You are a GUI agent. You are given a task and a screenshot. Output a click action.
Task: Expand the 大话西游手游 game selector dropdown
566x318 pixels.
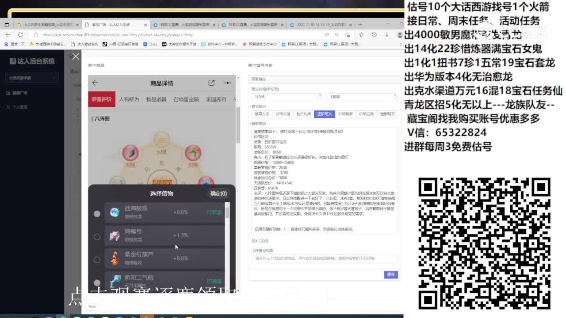32,78
